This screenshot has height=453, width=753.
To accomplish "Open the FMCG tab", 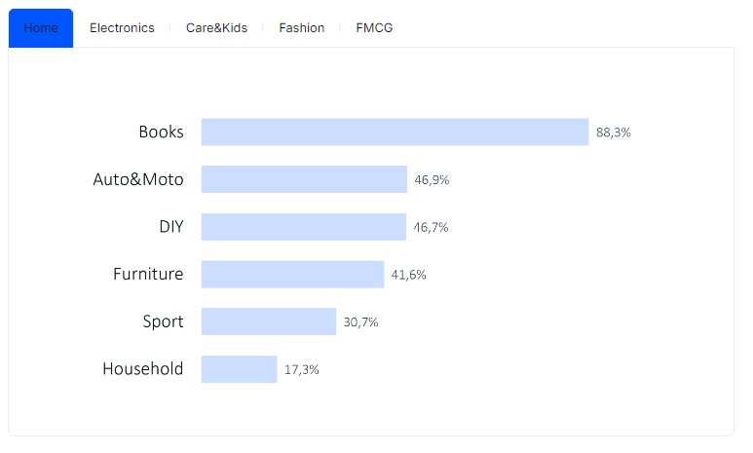I will 374,28.
